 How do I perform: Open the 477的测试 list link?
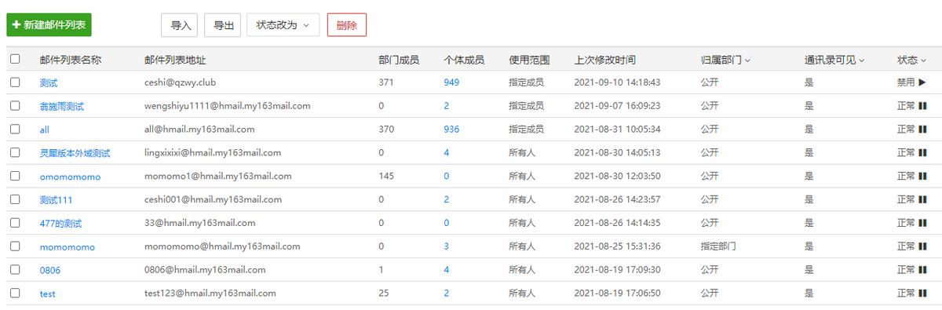click(60, 224)
